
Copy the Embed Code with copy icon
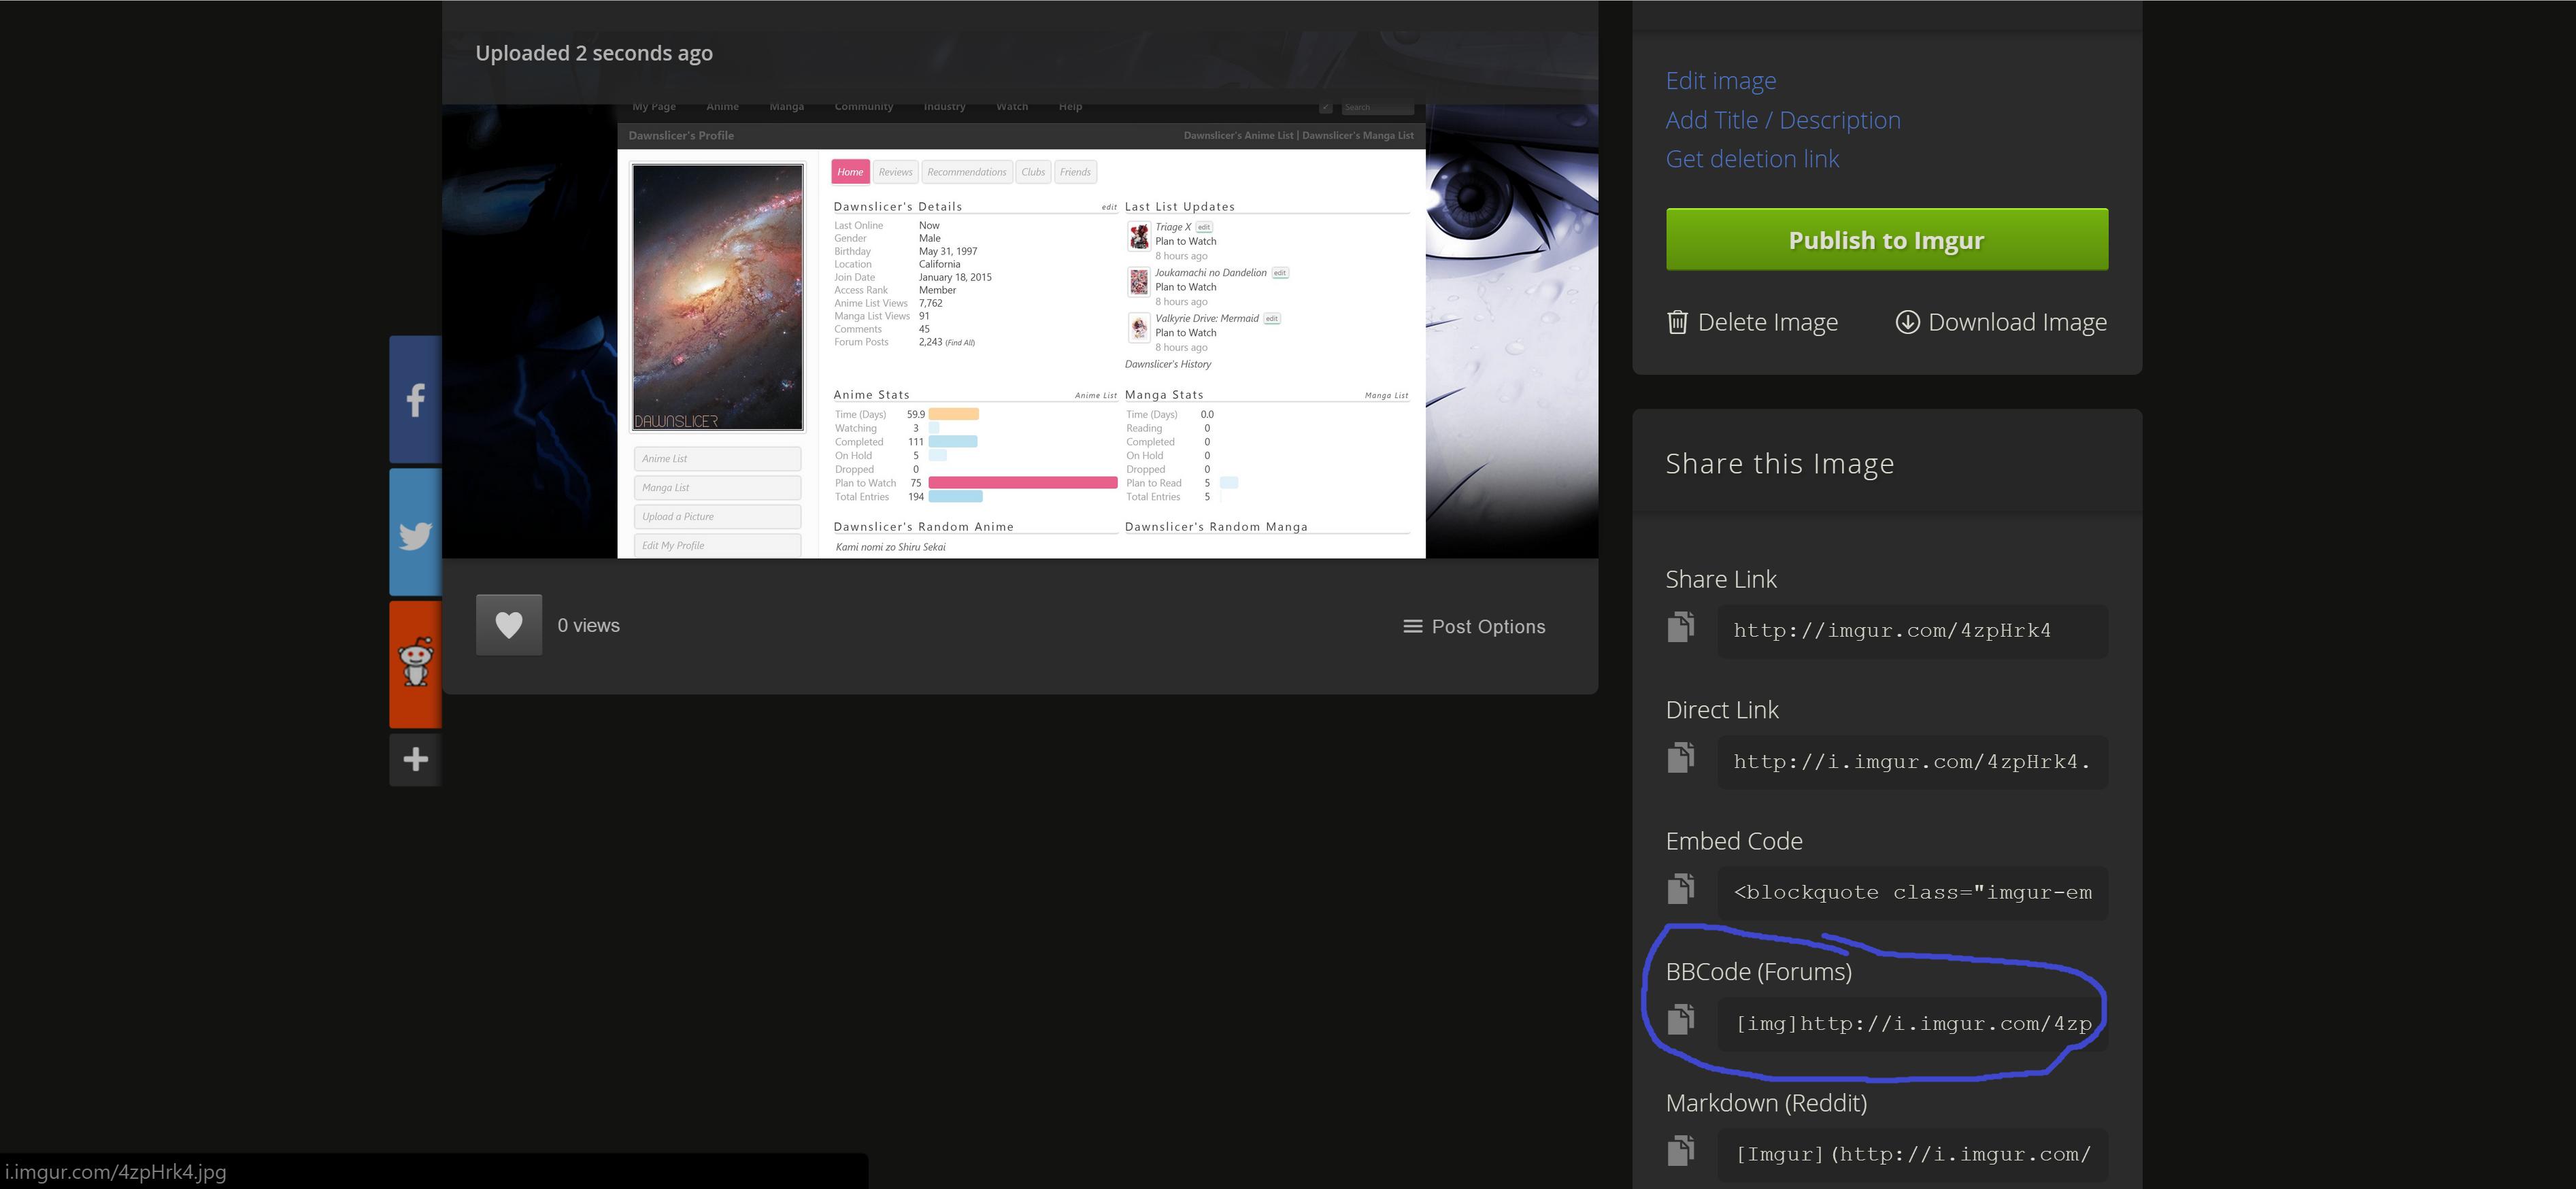click(x=1681, y=889)
